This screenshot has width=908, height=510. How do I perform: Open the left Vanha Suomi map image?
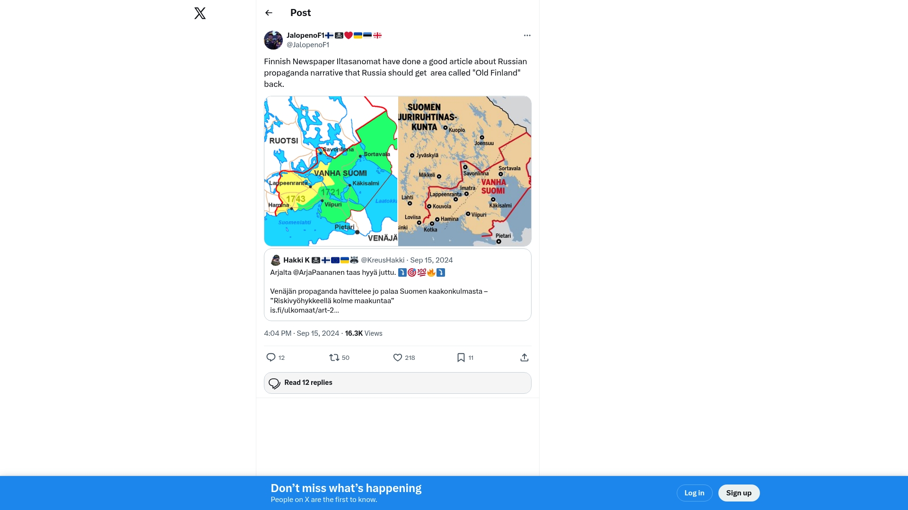click(331, 171)
